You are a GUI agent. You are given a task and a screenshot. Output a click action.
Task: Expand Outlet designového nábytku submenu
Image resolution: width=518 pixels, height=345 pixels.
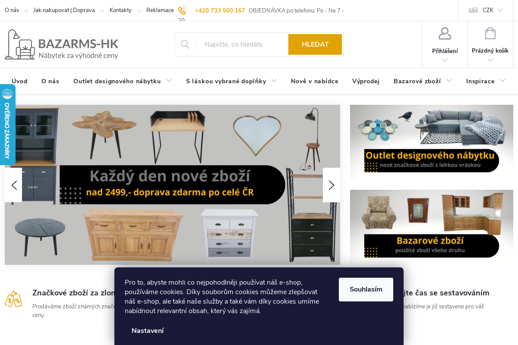click(169, 81)
